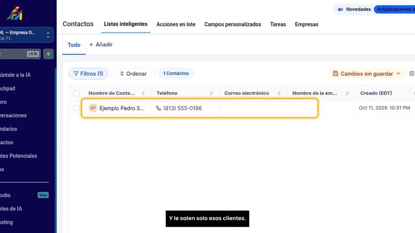Click the Actualizaciones blue pill
415x233 pixels.
coord(395,9)
